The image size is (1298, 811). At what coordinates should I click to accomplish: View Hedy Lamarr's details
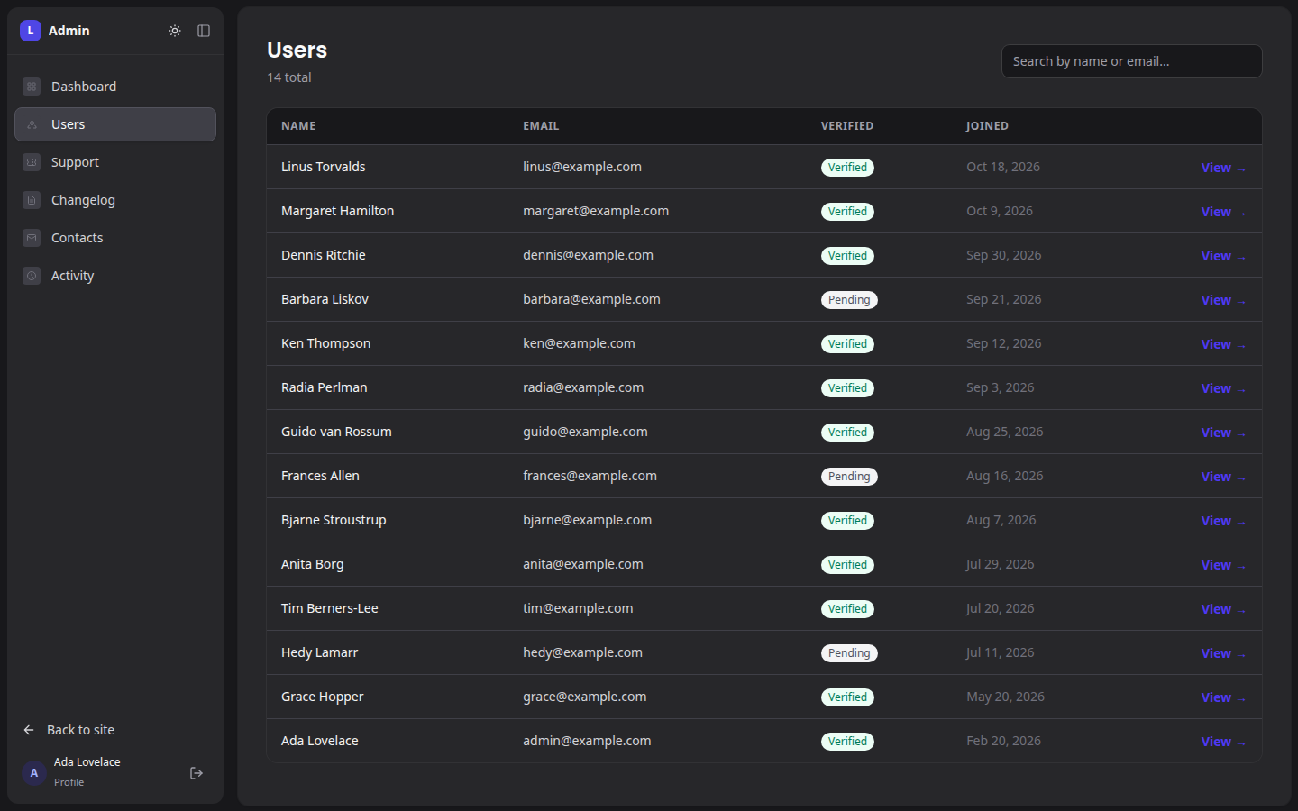coord(1223,653)
